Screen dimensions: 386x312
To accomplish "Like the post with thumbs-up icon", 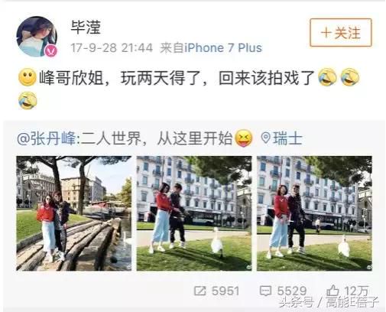I will [x=332, y=291].
